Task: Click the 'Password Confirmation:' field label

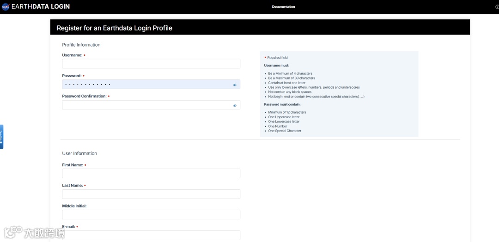Action: pyautogui.click(x=85, y=96)
